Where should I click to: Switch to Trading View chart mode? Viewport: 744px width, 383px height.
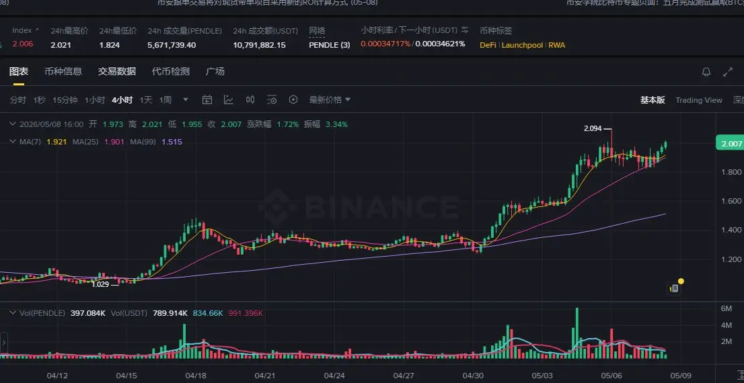tap(699, 100)
